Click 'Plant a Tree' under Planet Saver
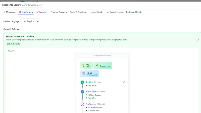 [x=92, y=98]
